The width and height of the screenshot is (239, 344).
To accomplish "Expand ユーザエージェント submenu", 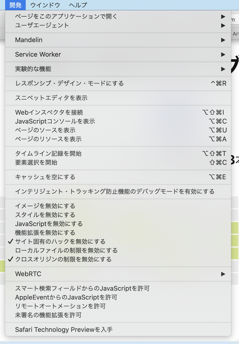I will coord(118,25).
